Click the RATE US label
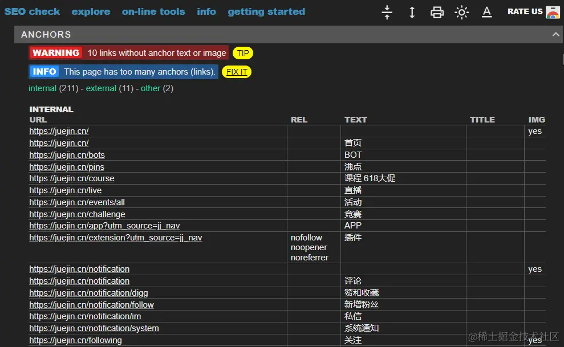This screenshot has height=347, width=564. click(525, 11)
